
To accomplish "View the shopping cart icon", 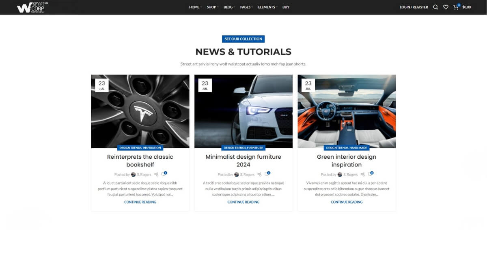I will tap(455, 7).
